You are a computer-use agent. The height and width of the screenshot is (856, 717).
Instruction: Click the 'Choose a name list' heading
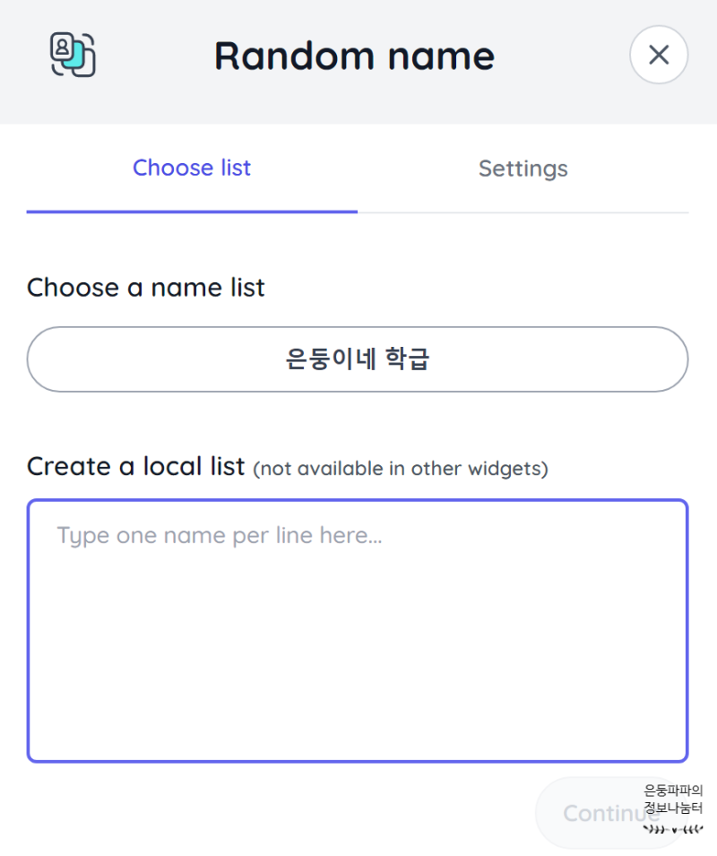pos(145,288)
